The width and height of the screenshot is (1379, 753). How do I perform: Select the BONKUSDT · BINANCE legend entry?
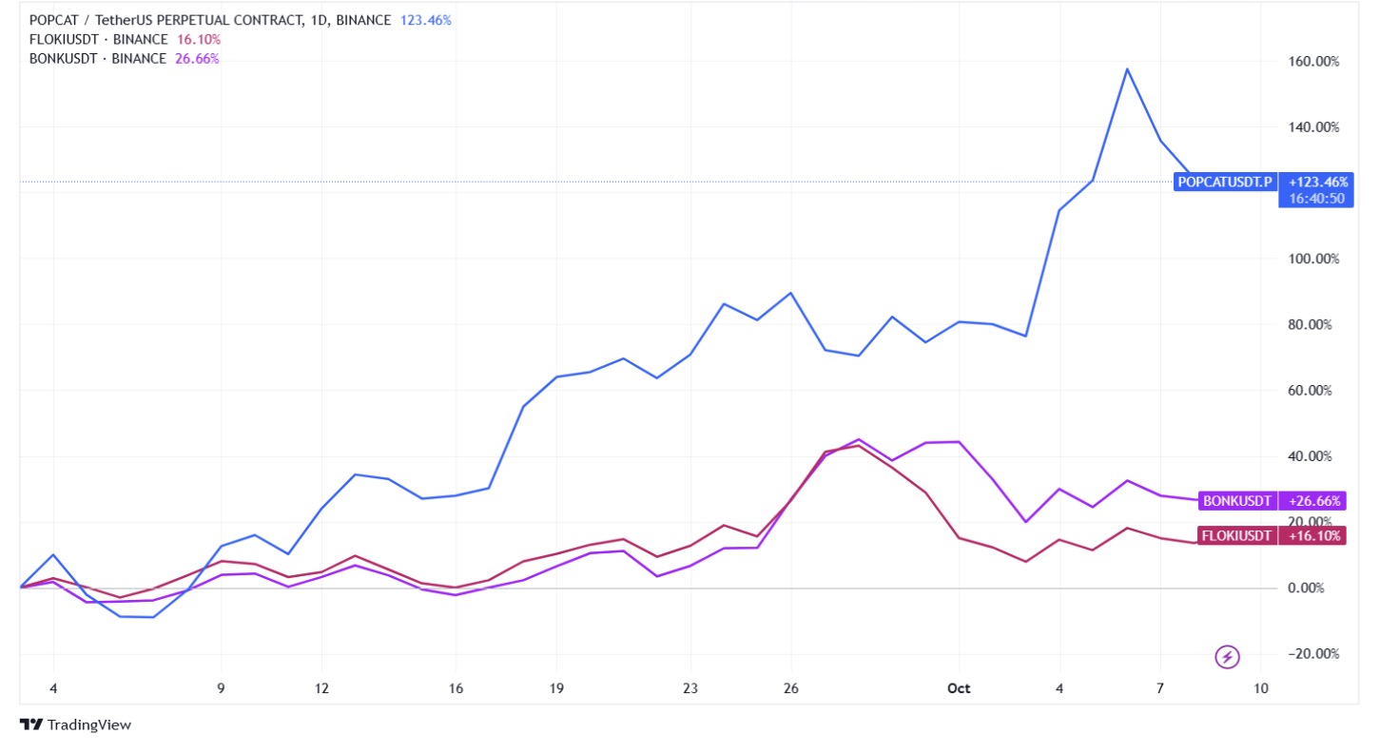(98, 58)
